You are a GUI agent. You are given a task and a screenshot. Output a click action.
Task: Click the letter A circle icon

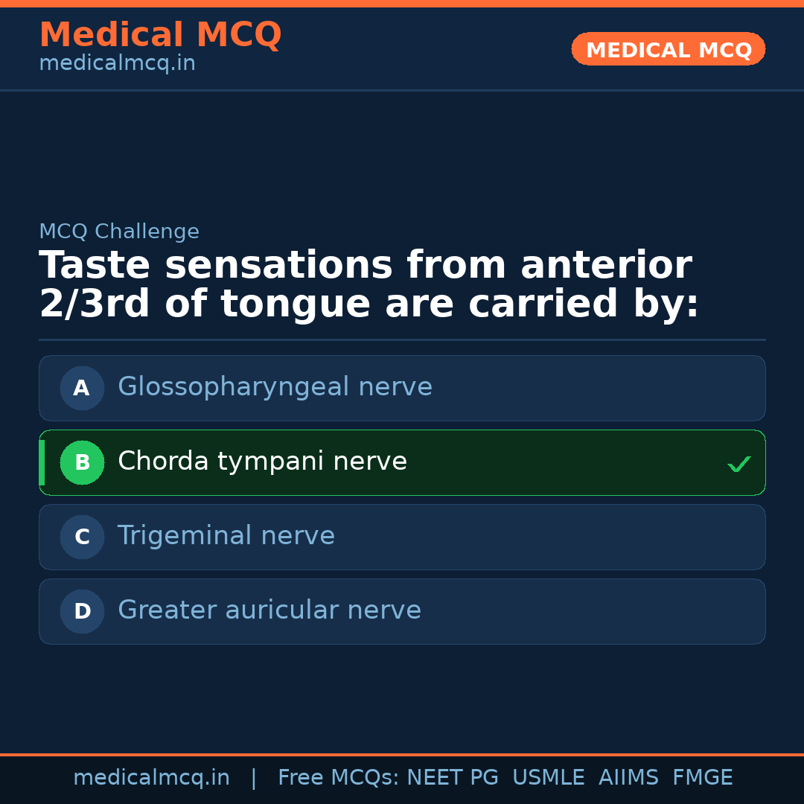(x=82, y=388)
